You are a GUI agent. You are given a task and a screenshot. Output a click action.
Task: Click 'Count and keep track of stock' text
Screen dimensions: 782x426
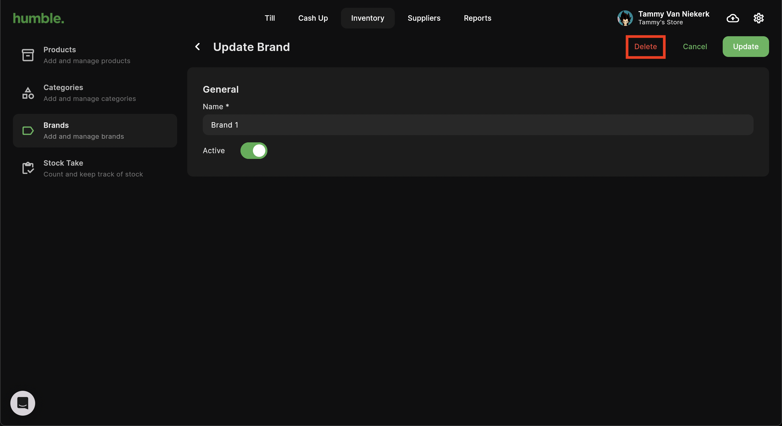pyautogui.click(x=93, y=174)
